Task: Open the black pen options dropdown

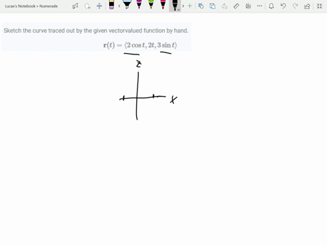Action: pos(178,10)
